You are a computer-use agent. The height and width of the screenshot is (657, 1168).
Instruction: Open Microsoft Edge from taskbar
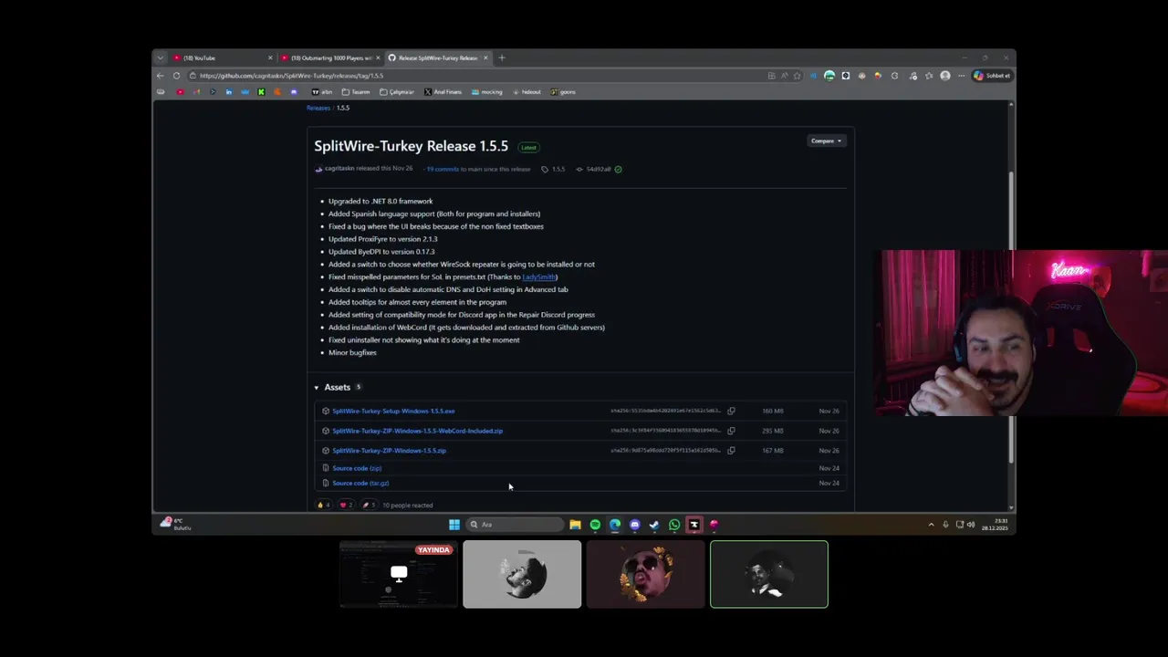(x=615, y=525)
